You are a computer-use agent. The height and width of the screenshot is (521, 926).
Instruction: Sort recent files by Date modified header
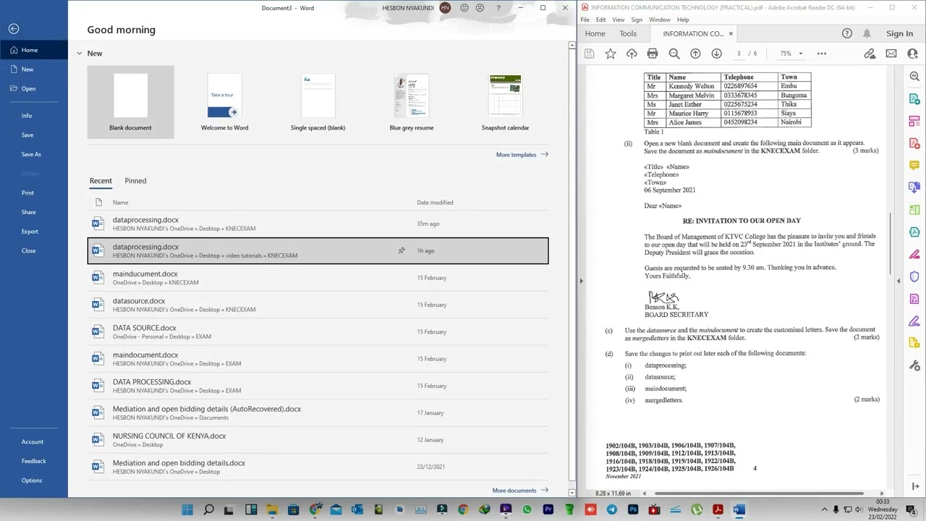pyautogui.click(x=435, y=203)
